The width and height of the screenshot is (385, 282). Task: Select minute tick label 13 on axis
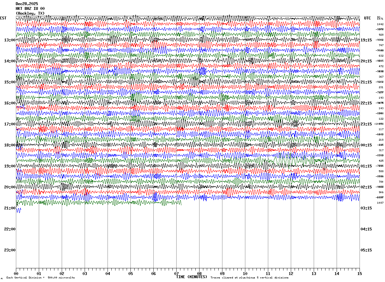point(314,273)
